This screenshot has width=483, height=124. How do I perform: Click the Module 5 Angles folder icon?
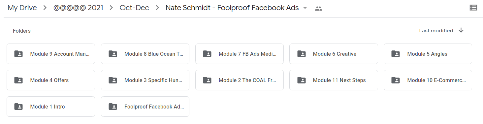pos(396,54)
